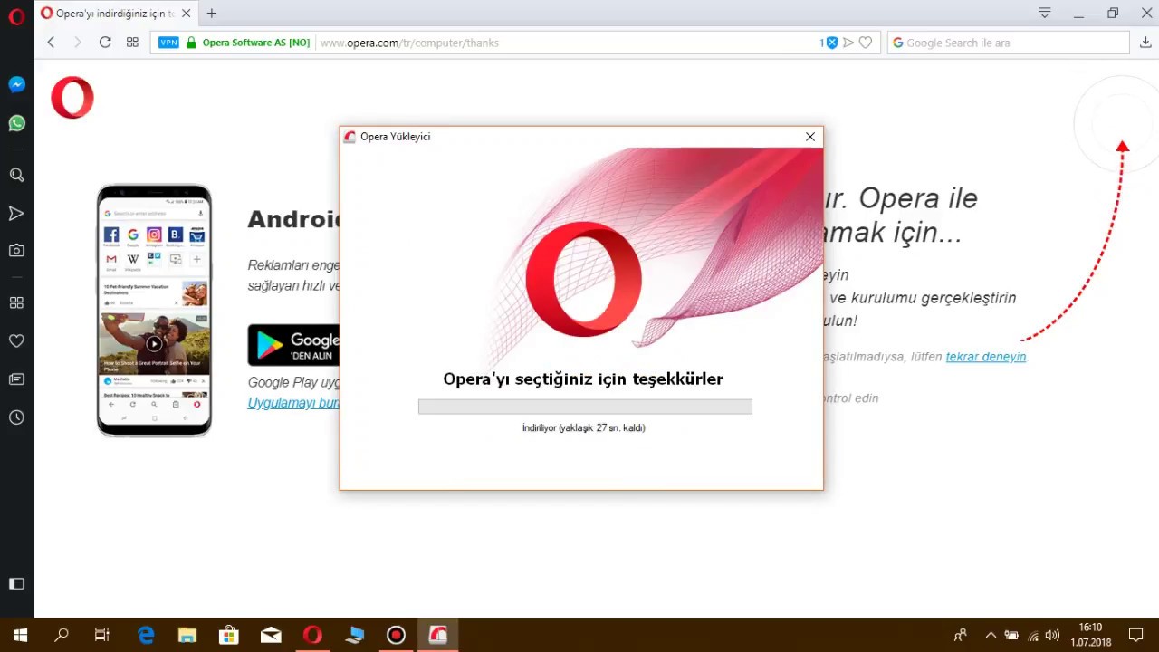This screenshot has width=1159, height=652.
Task: Open Speed Dial from the sidebar
Action: (16, 302)
